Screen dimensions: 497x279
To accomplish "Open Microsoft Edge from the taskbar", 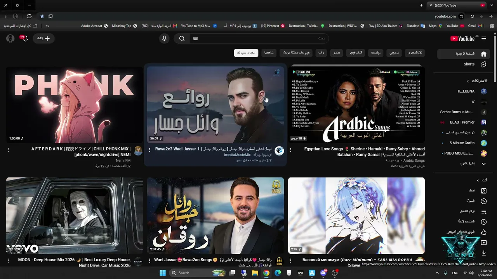I will [x=278, y=273].
